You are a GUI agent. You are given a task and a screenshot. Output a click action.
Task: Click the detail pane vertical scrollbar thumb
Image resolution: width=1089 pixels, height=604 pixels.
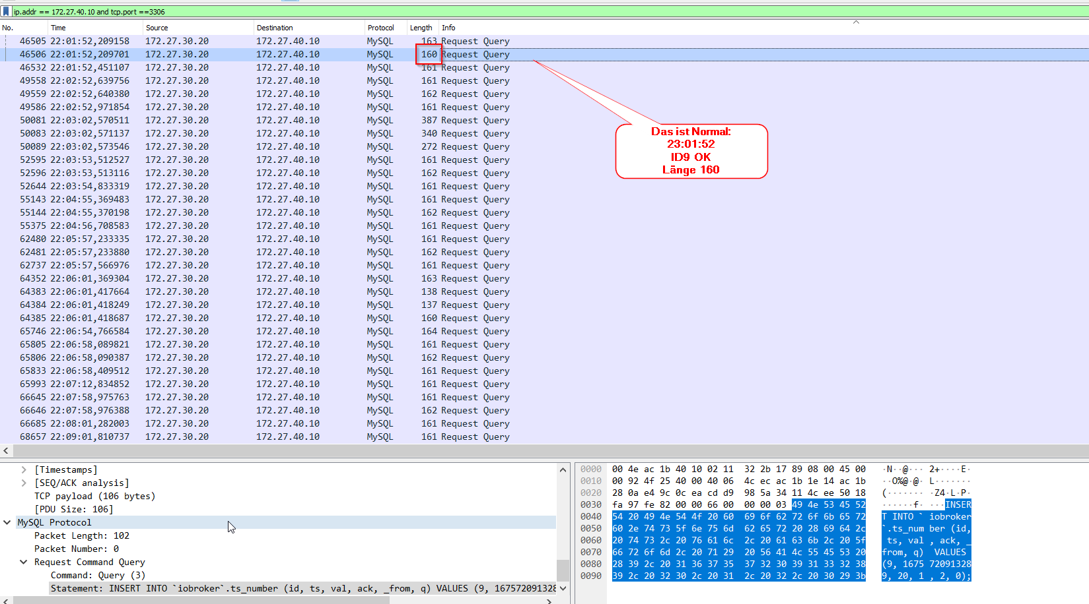point(563,570)
